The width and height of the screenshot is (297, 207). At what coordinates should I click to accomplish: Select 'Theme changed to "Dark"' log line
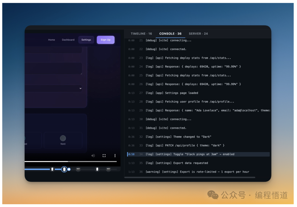pyautogui.click(x=198, y=137)
